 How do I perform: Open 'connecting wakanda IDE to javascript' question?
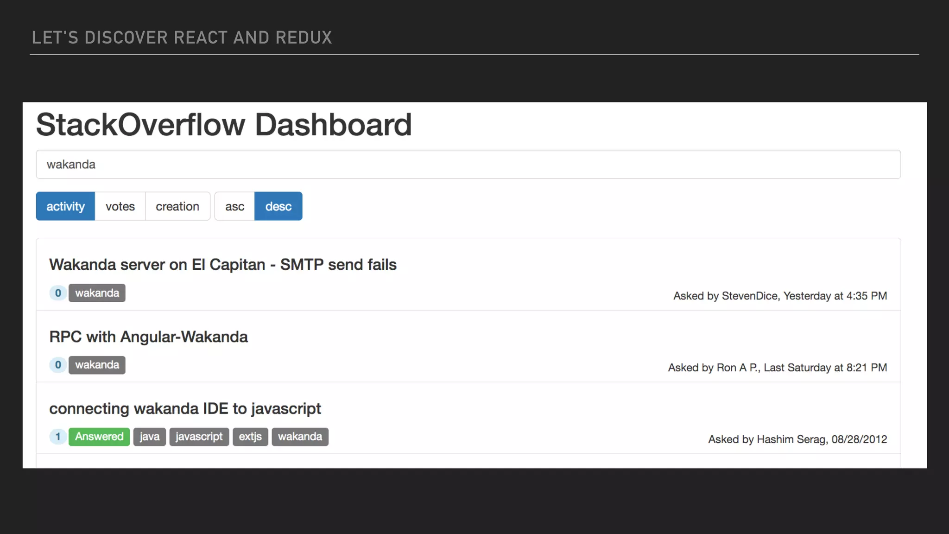tap(185, 409)
